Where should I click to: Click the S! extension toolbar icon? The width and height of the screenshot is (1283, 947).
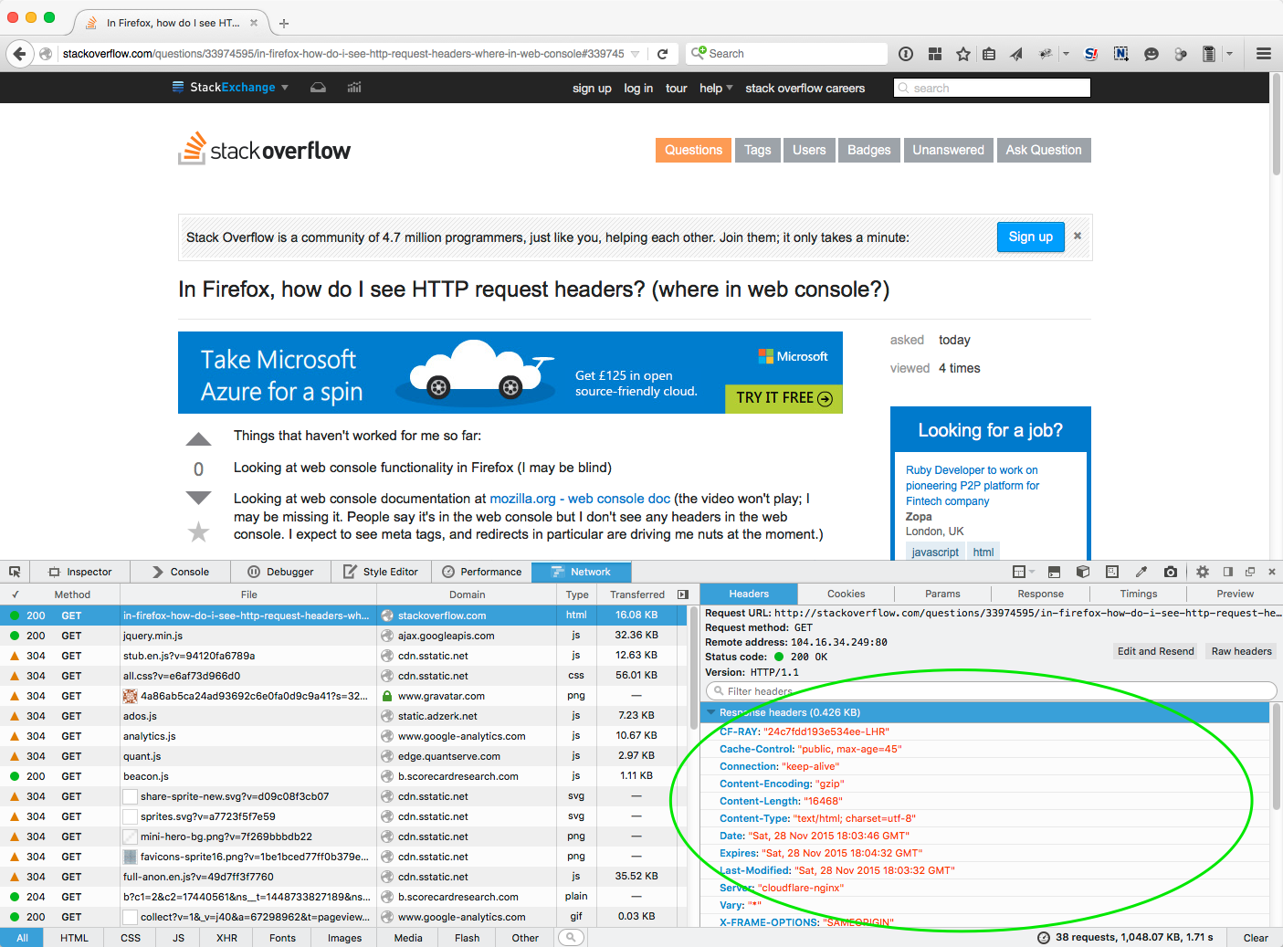pyautogui.click(x=1091, y=54)
